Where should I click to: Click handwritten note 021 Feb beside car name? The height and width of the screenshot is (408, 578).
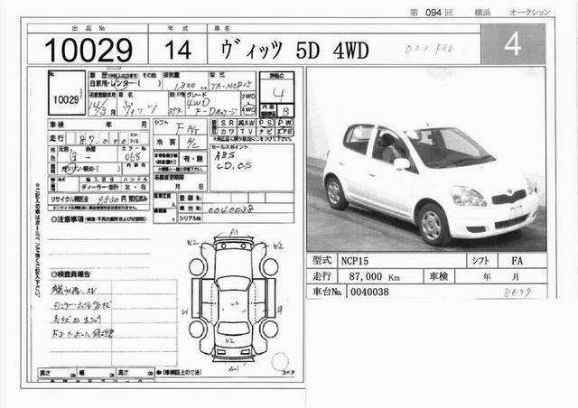click(430, 49)
